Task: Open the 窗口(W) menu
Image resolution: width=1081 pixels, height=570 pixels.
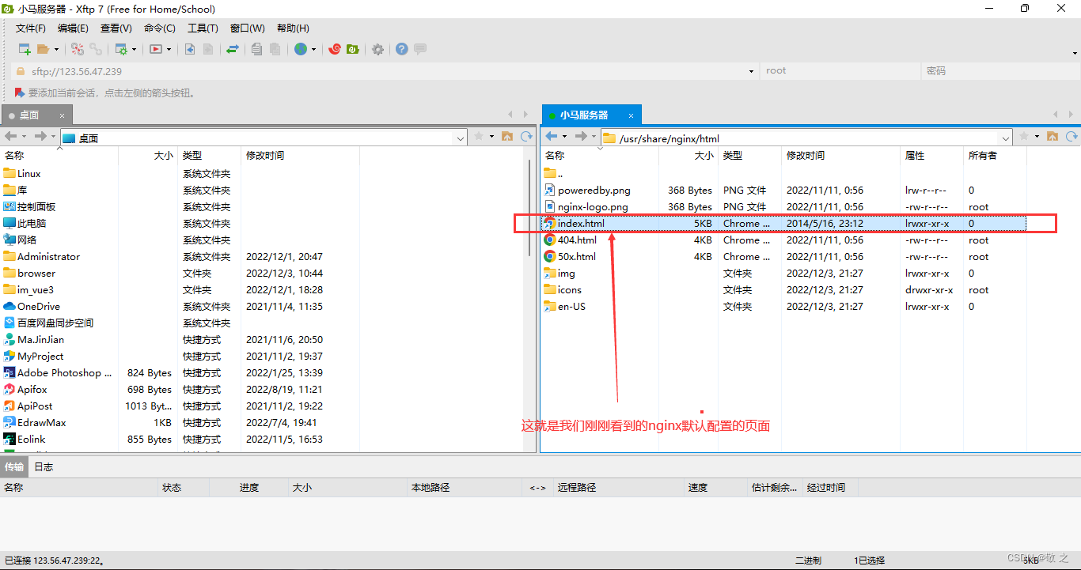Action: [x=248, y=28]
